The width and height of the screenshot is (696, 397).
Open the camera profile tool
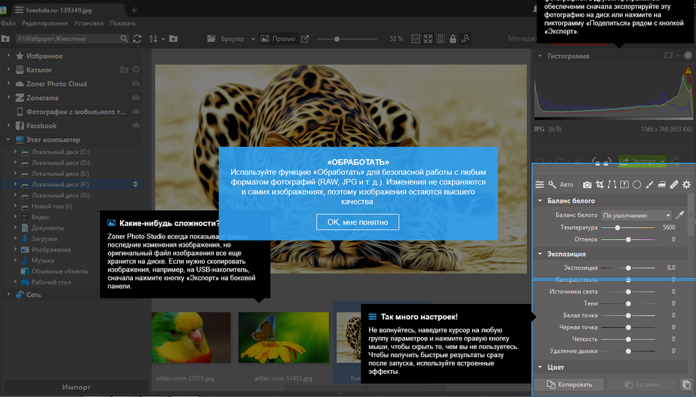(x=587, y=185)
